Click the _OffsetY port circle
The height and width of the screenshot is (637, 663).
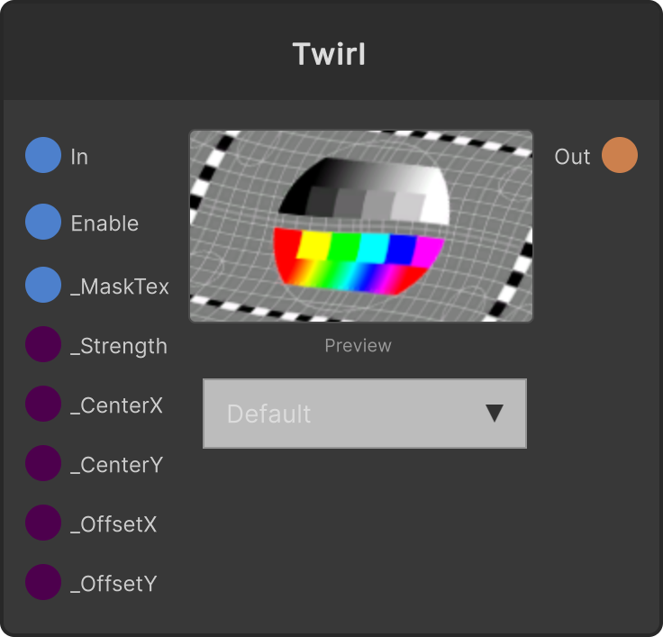(x=43, y=582)
